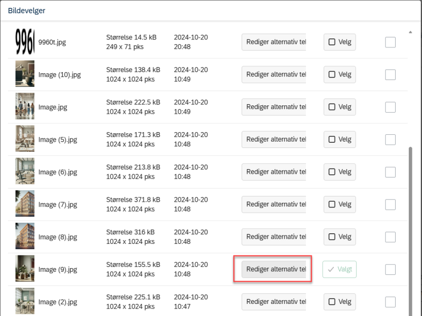Edit alternative text for Image (5).jpg
The height and width of the screenshot is (316, 422).
[x=274, y=140]
